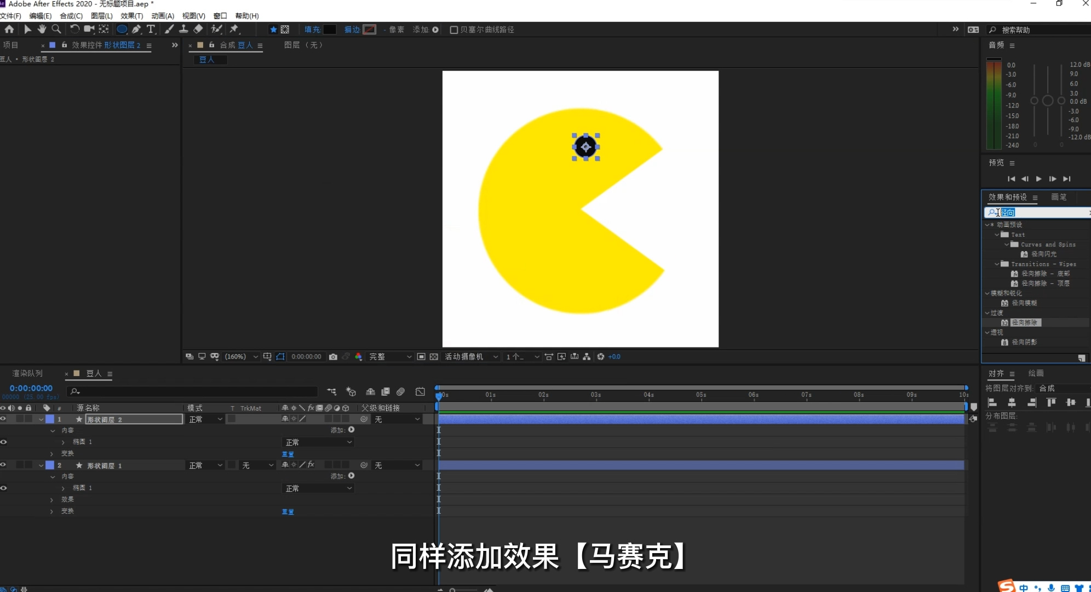This screenshot has height=592, width=1091.
Task: Click the current time 0:00:00:00 display in timeline
Action: pos(31,388)
